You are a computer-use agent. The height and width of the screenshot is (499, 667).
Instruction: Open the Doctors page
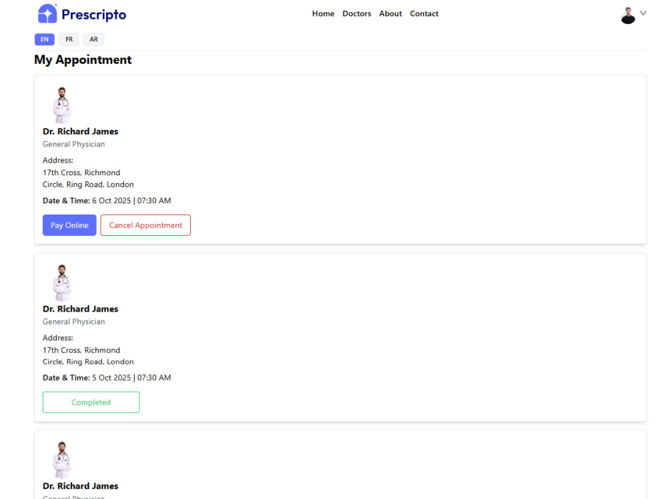[356, 13]
